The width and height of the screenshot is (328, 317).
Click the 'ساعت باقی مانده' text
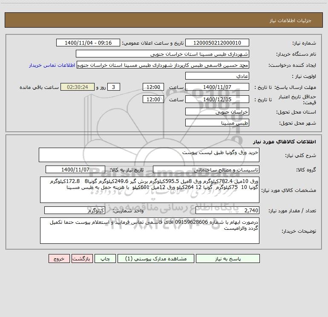[x=39, y=87]
